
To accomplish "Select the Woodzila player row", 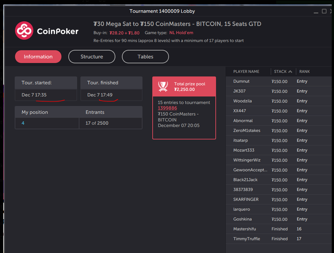I will [242, 101].
